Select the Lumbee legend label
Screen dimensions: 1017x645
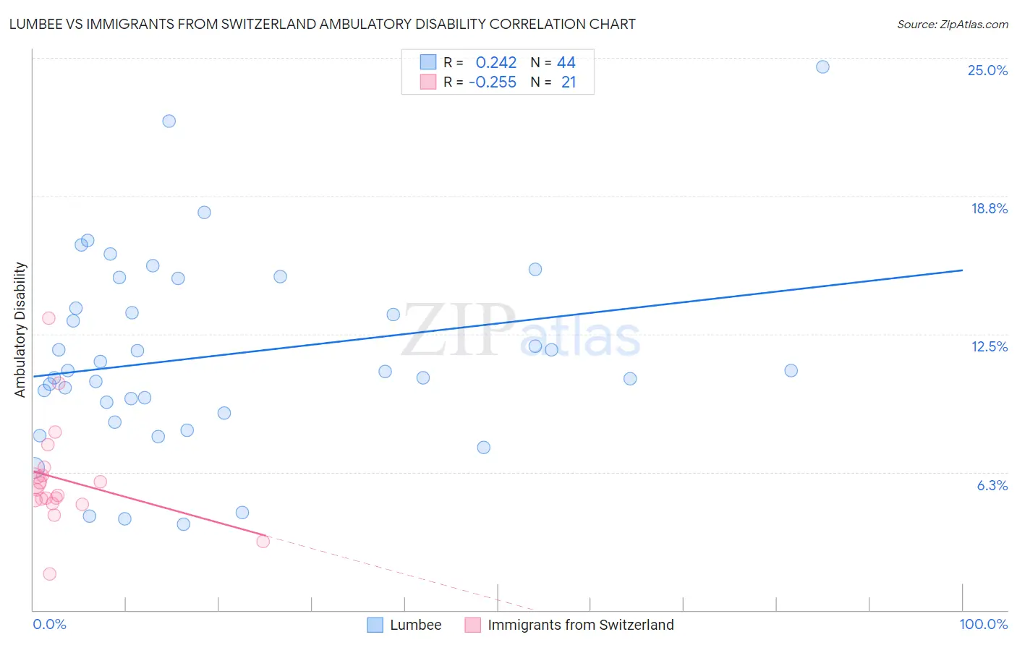pos(415,625)
